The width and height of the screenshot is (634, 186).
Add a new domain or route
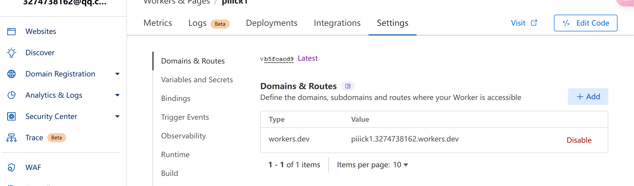coord(588,97)
